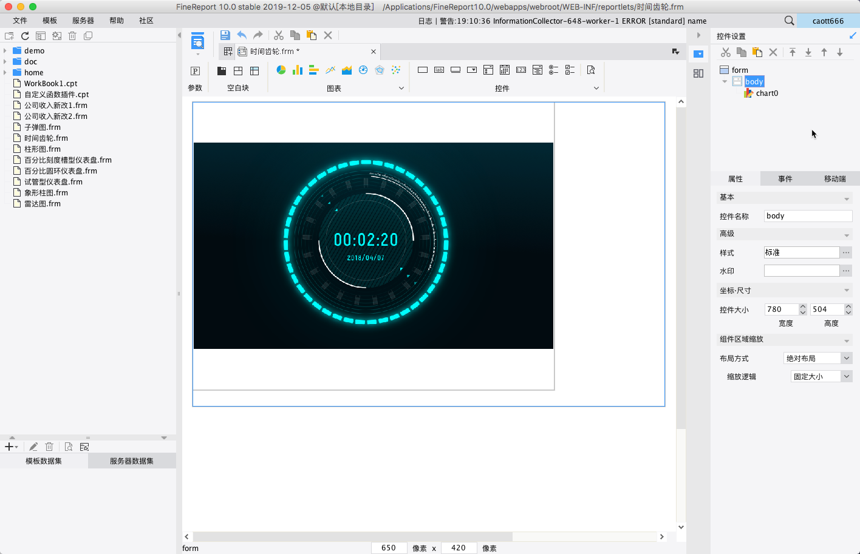Viewport: 860px width, 554px height.
Task: Open the 缩放逻辑 scaling dropdown
Action: point(846,376)
